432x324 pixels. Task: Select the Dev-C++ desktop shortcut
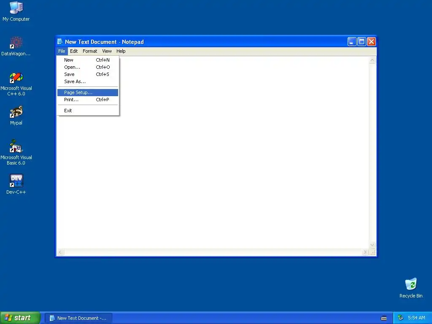tap(16, 184)
